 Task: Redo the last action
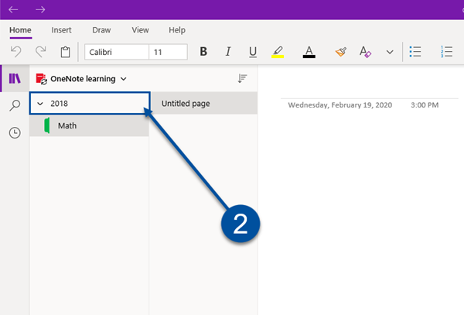40,52
